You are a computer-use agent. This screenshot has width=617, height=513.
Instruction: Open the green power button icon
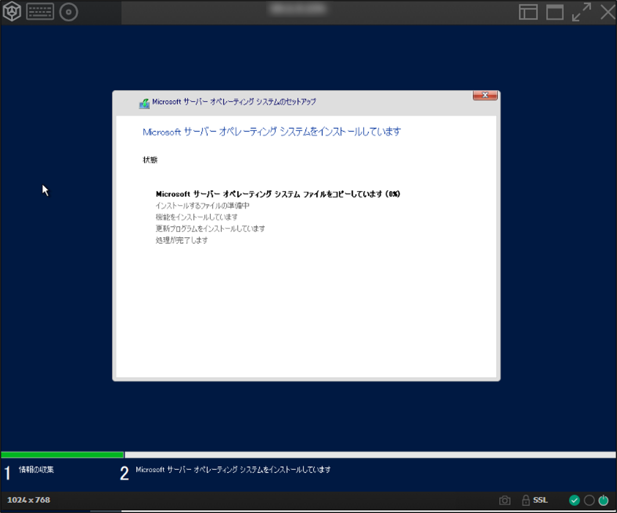[x=603, y=500]
